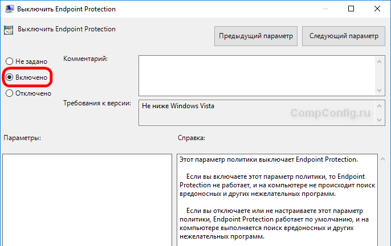Close the policy dialog window
Image resolution: width=391 pixels, height=246 pixels.
(377, 9)
